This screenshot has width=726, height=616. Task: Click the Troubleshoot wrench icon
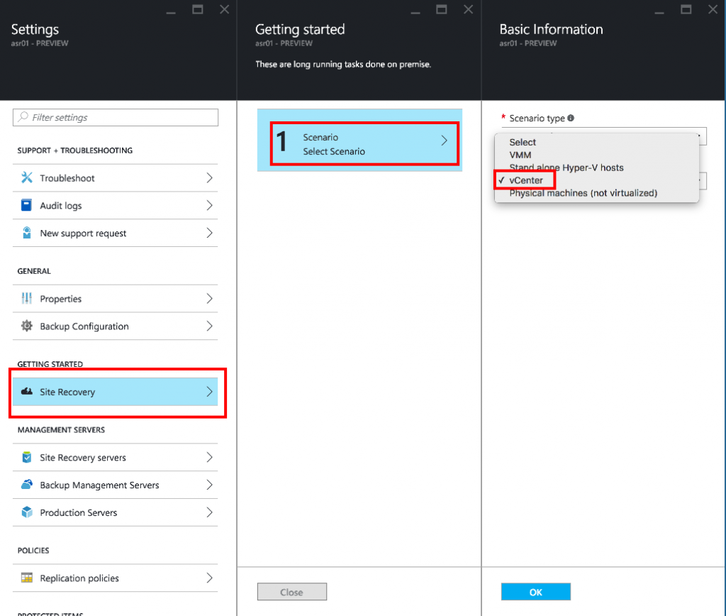27,177
